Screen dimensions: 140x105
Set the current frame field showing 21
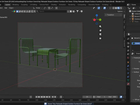(x=87, y=97)
